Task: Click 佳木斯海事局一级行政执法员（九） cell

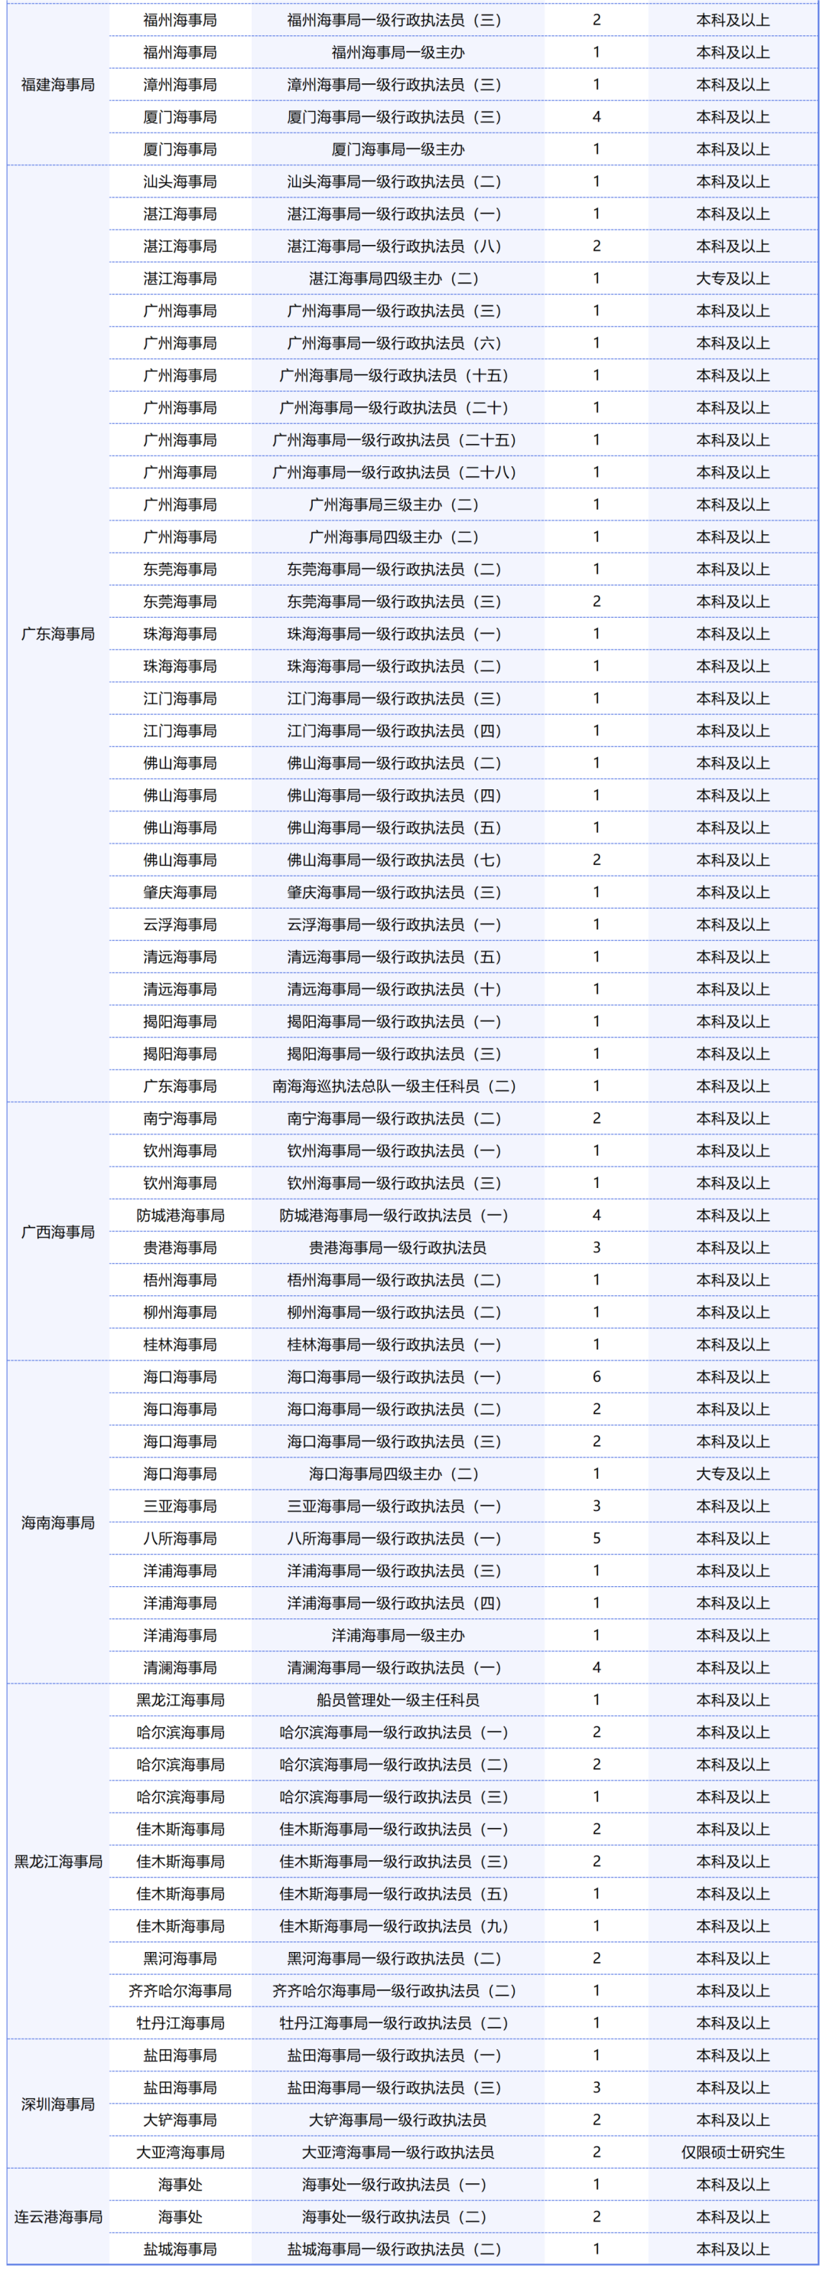Action: (x=398, y=1925)
